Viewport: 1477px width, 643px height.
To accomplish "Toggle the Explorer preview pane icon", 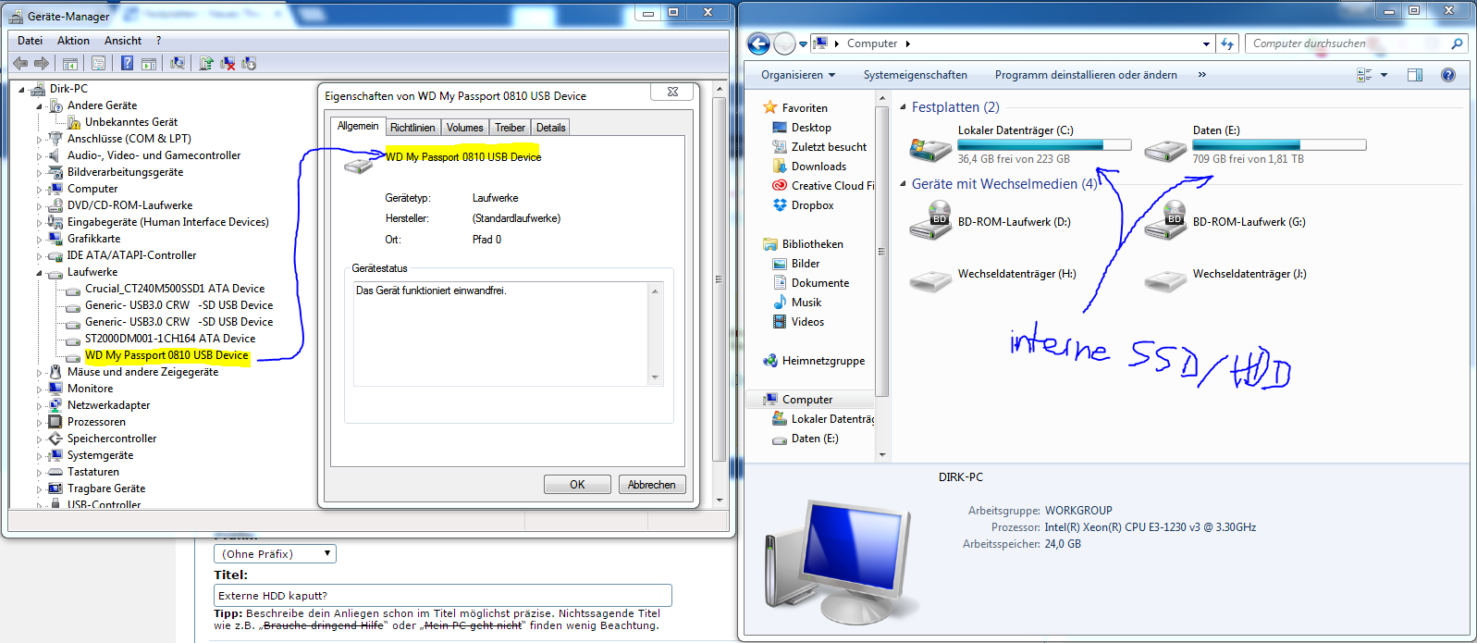I will (x=1415, y=75).
